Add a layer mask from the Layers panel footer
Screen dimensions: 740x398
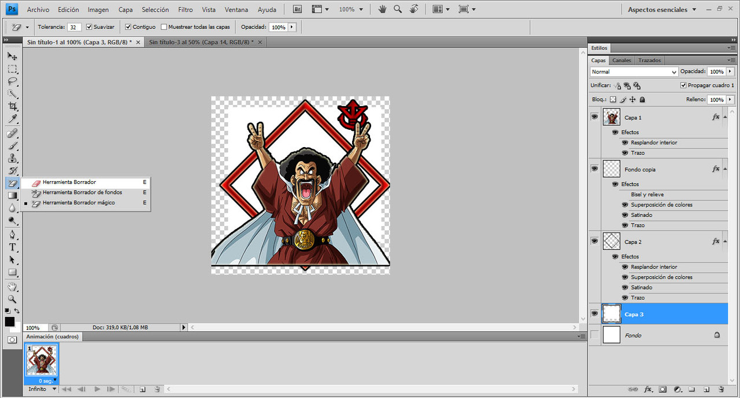[x=663, y=389]
